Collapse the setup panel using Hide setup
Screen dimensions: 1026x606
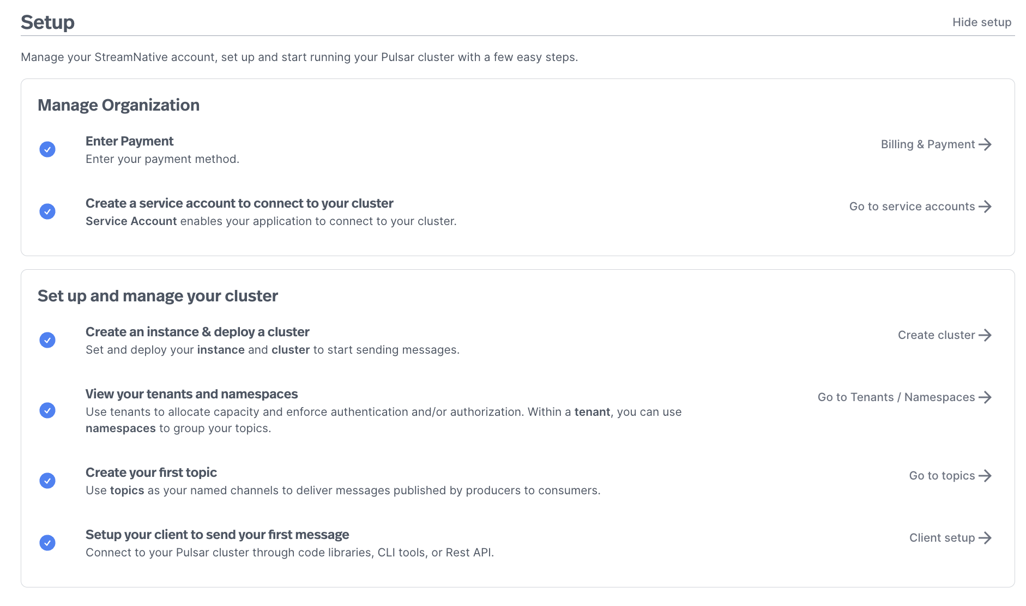[x=981, y=22]
